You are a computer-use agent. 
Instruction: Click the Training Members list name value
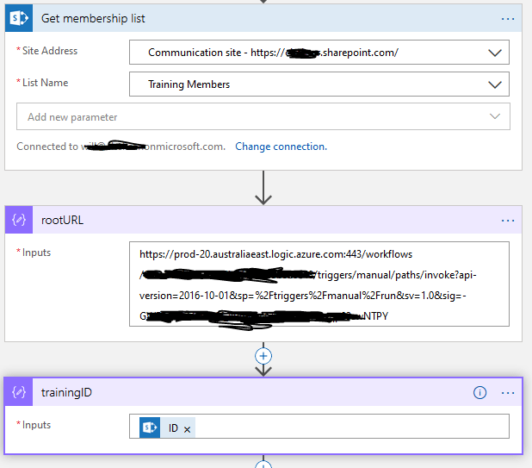pos(189,84)
